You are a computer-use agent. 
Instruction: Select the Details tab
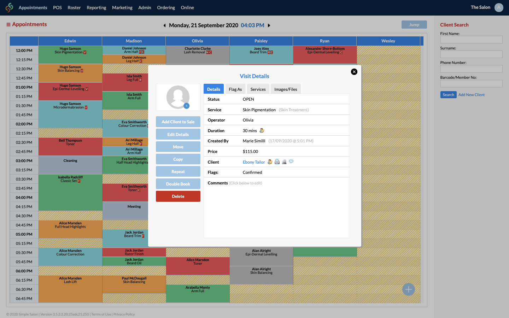point(213,89)
